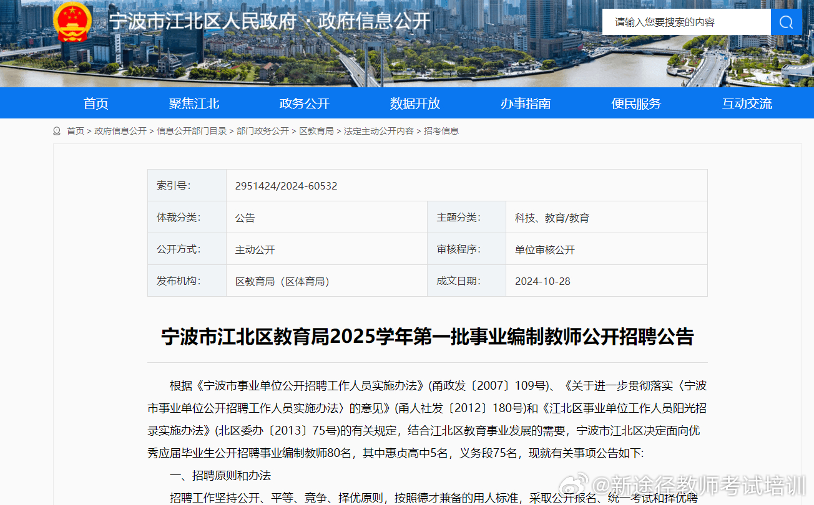Click the 单位审核公开 value cell
The height and width of the screenshot is (505, 814).
coord(606,249)
